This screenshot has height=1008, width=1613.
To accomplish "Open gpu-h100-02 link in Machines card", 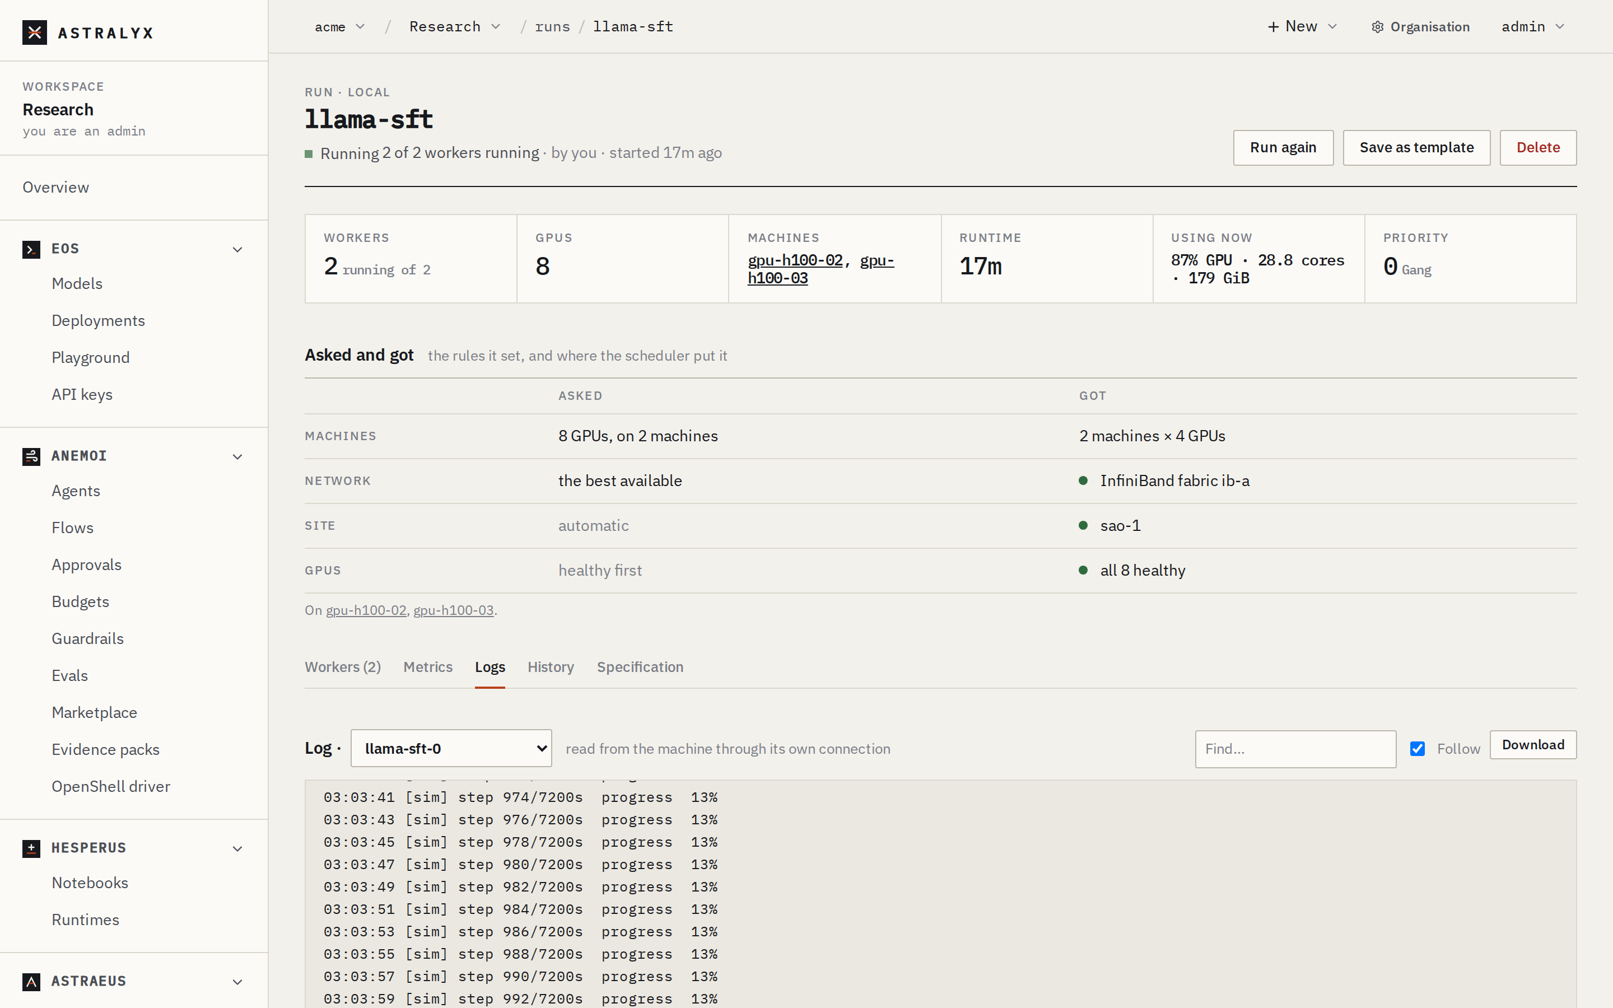I will 795,260.
